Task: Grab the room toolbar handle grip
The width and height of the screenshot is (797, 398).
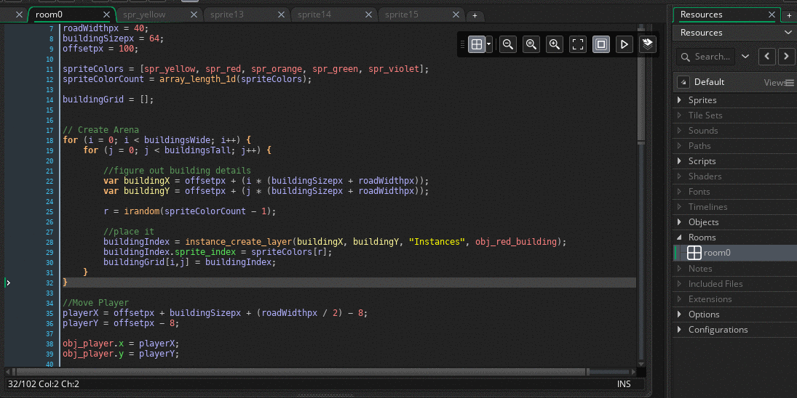Action: (462, 44)
